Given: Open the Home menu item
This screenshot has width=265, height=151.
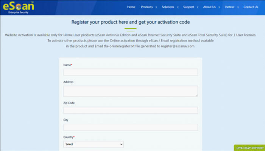Looking at the screenshot, I should pyautogui.click(x=131, y=7).
